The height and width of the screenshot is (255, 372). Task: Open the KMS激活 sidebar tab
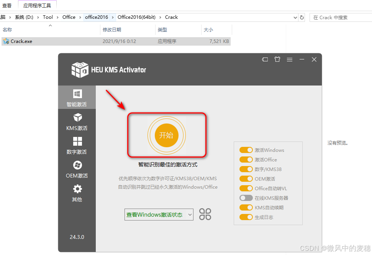77,122
